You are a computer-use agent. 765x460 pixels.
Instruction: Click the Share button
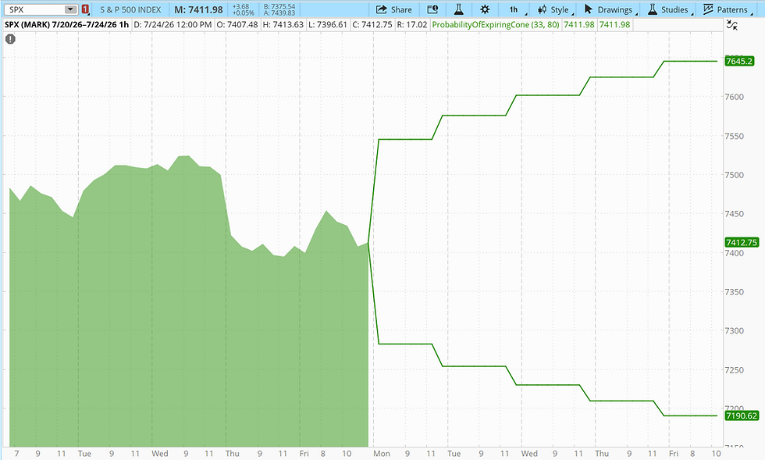pos(394,10)
